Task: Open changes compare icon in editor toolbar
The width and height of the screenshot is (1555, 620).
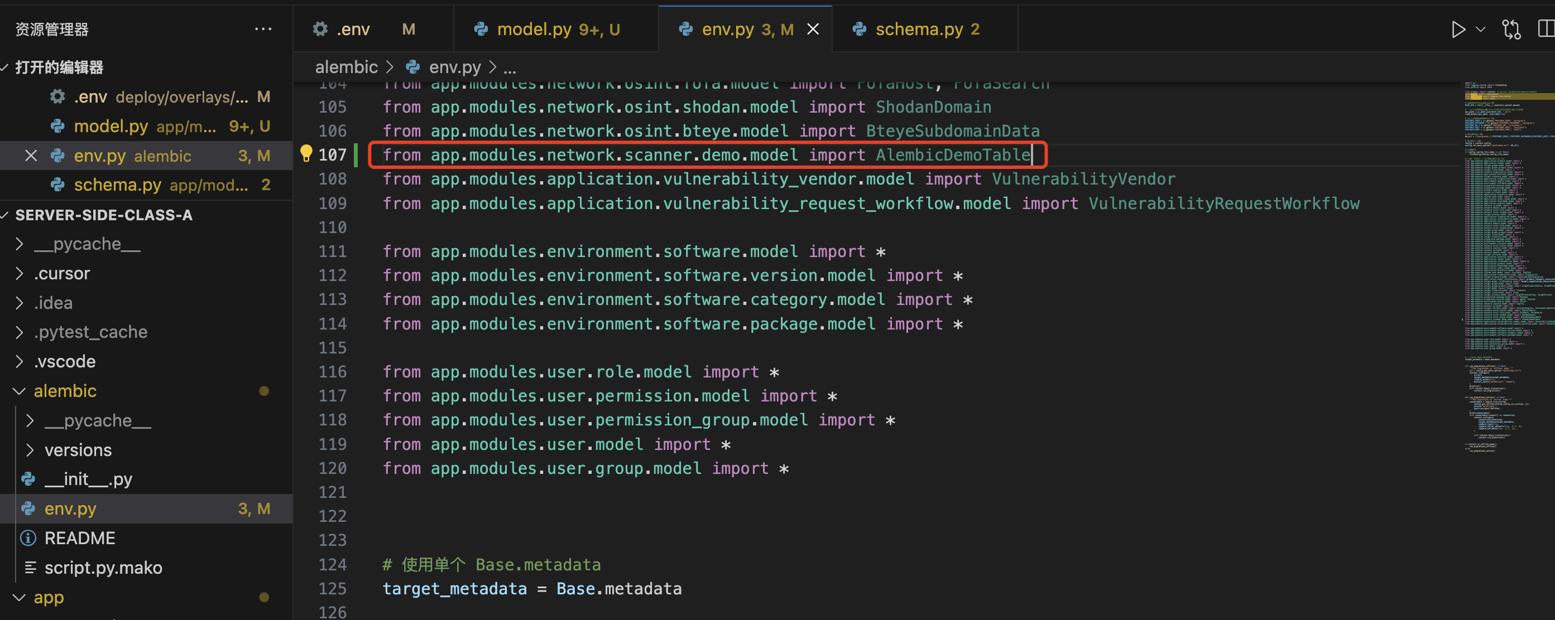Action: point(1511,30)
